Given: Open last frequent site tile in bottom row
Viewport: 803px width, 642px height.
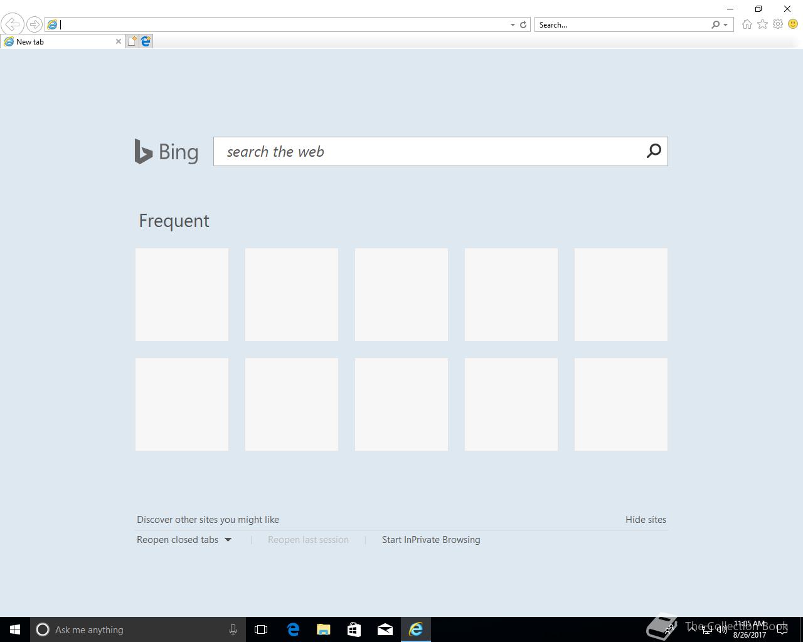Looking at the screenshot, I should pos(621,404).
